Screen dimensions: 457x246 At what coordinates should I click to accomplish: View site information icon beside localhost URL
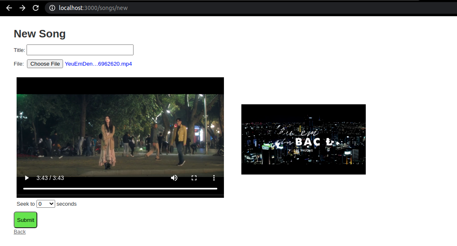coord(52,8)
